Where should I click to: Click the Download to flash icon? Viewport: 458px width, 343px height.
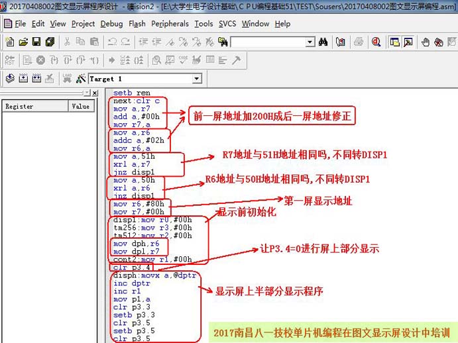(67, 78)
